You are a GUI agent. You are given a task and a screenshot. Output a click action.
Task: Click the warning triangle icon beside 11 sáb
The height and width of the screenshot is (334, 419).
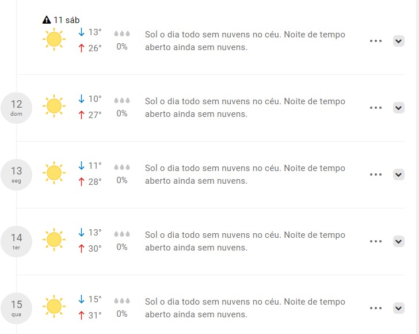[x=47, y=20]
